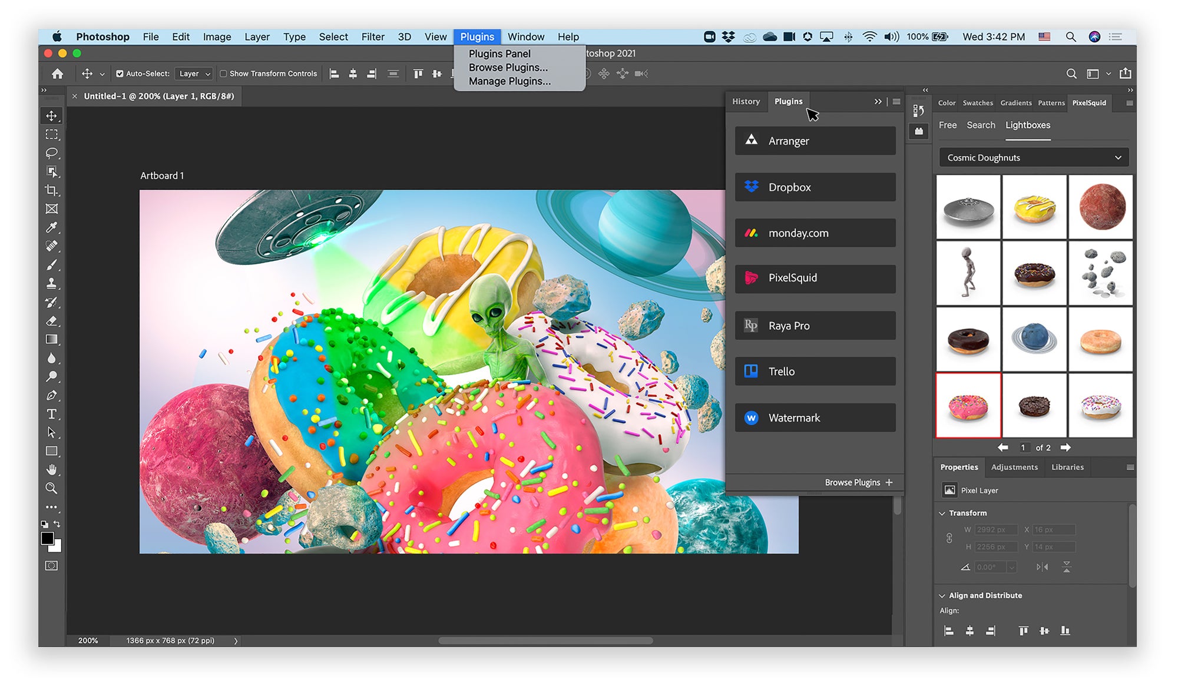Activate the Hand tool
This screenshot has height=683, width=1178.
pyautogui.click(x=52, y=469)
